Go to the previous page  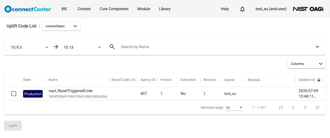tap(293, 107)
